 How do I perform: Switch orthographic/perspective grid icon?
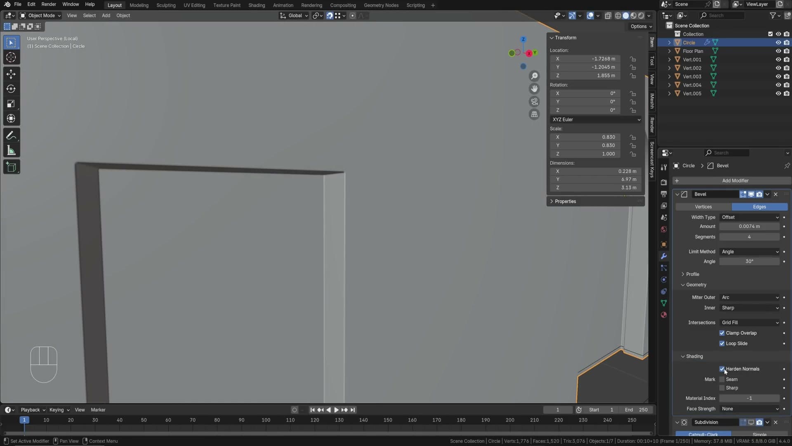(x=534, y=114)
